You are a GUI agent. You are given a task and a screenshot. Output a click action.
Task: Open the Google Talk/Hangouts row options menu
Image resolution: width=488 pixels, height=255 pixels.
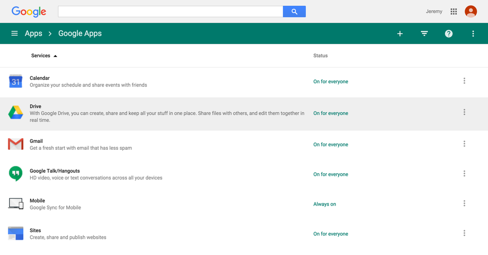[464, 173]
